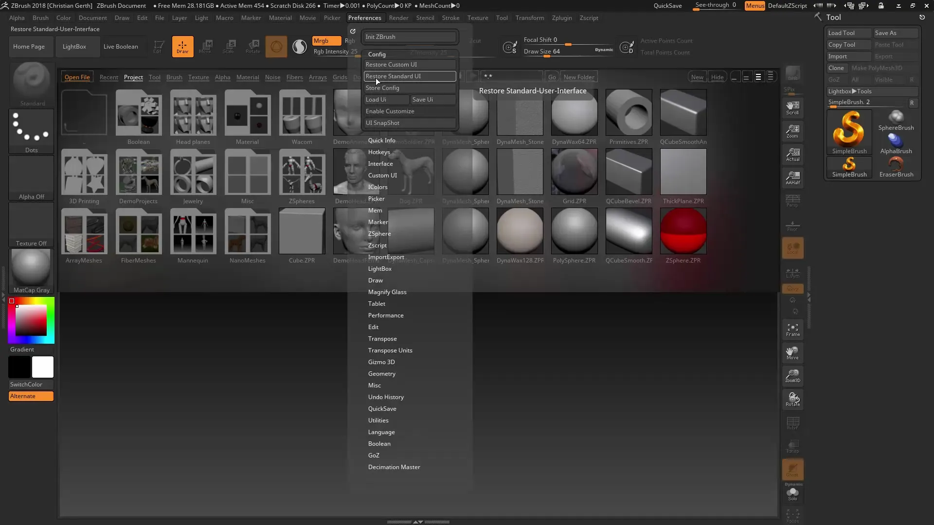Expand the Decimation Master preferences section
Screen dimensions: 934x525
[x=394, y=467]
